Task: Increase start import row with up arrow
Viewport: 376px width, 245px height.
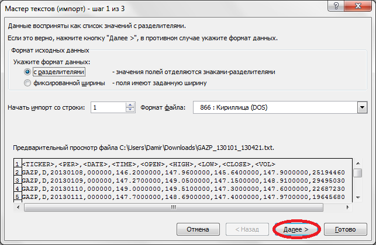Action: tap(130, 104)
